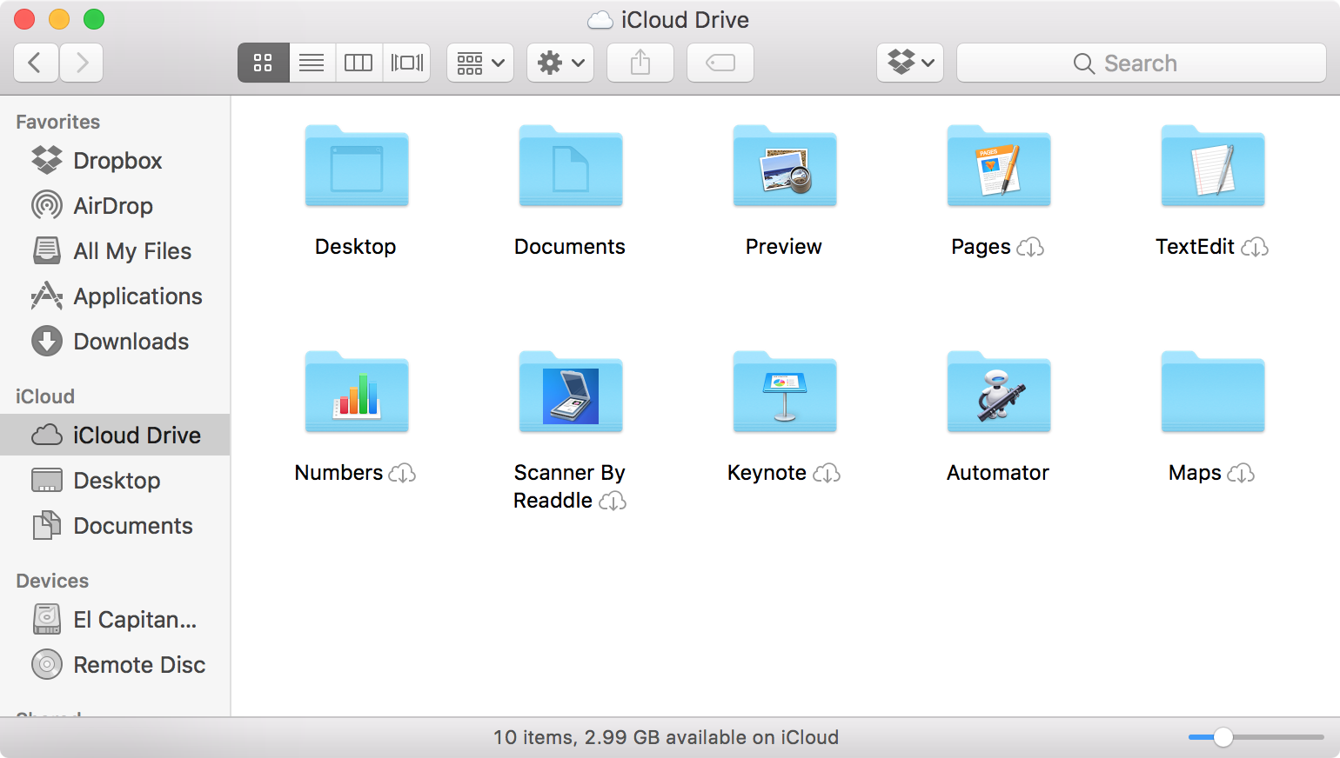Select iCloud Drive in the sidebar
Screen dimensions: 1340x758
(x=115, y=435)
